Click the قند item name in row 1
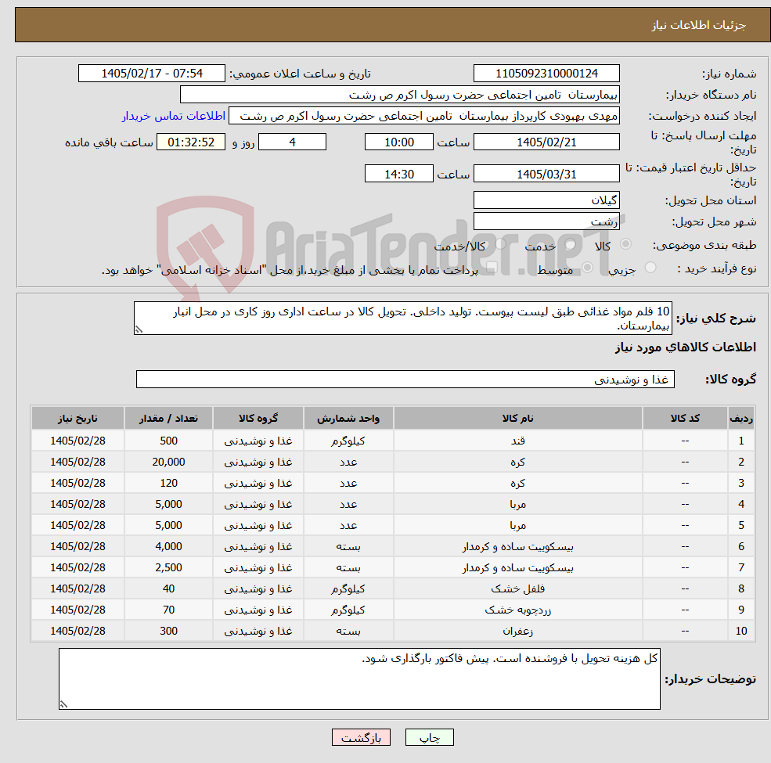This screenshot has height=763, width=771. point(517,441)
